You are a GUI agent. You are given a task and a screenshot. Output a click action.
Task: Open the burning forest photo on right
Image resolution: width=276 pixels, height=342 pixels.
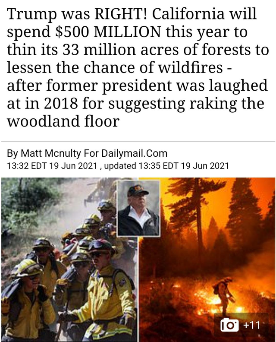(x=207, y=260)
